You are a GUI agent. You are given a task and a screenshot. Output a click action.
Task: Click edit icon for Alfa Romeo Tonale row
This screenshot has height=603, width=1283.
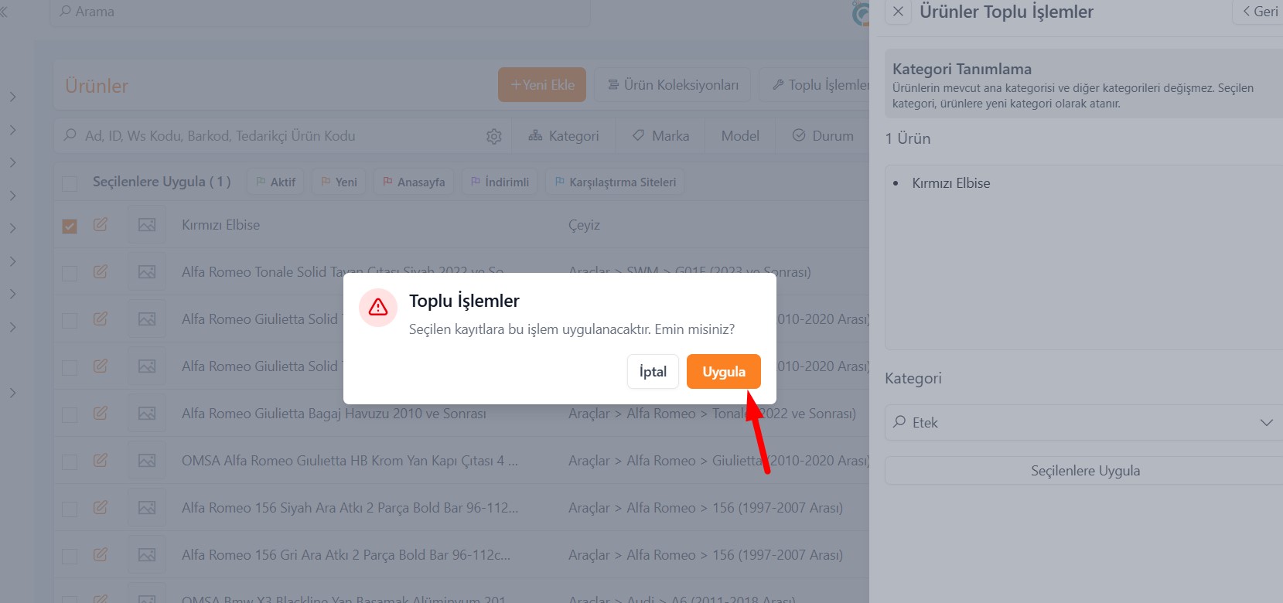click(x=101, y=272)
